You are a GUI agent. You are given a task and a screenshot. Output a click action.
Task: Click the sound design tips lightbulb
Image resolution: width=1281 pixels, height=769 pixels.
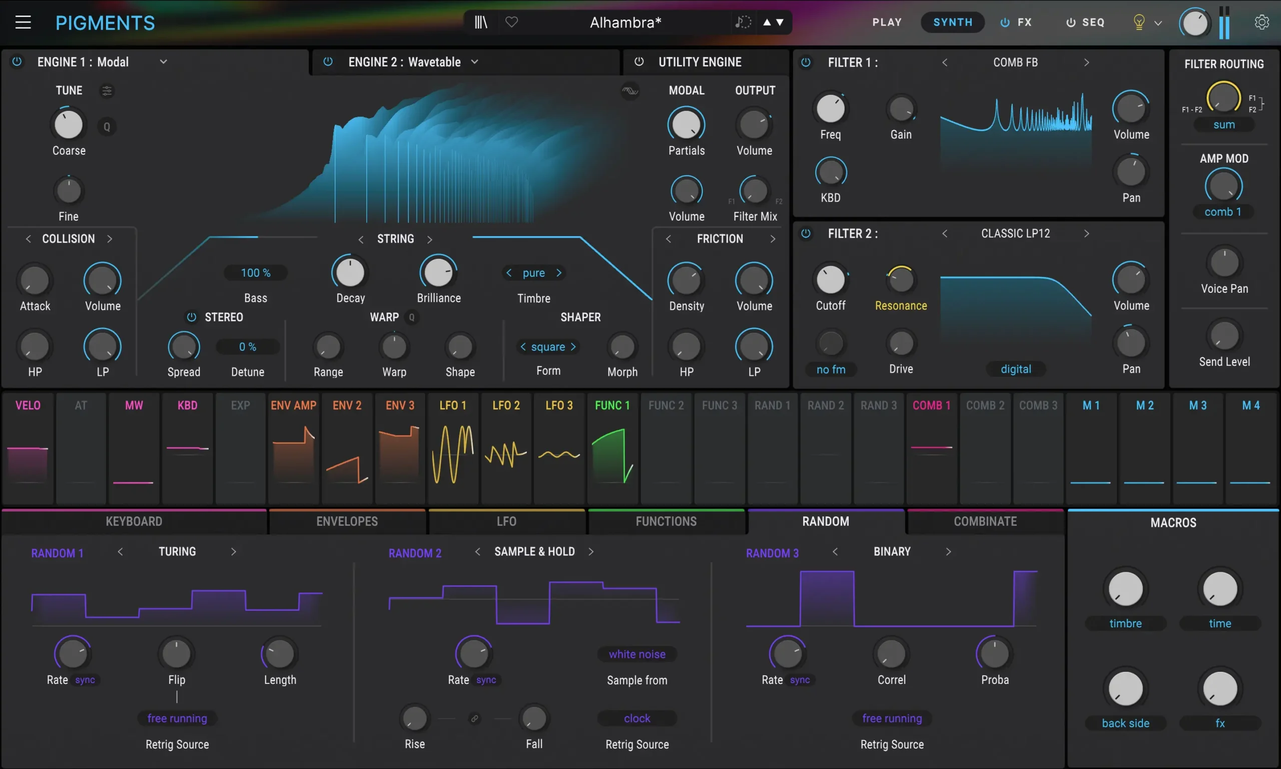click(x=1138, y=23)
